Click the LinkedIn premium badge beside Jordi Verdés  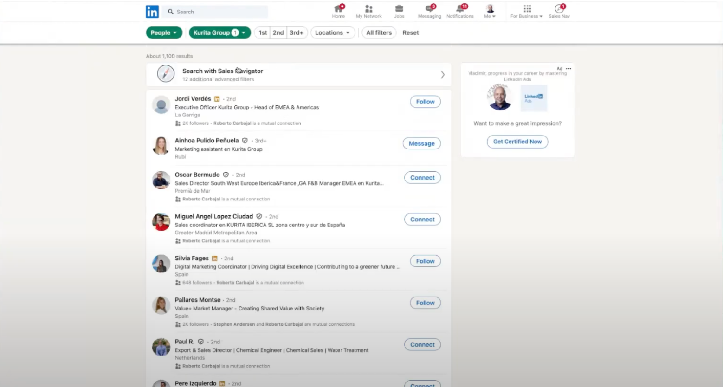point(217,99)
